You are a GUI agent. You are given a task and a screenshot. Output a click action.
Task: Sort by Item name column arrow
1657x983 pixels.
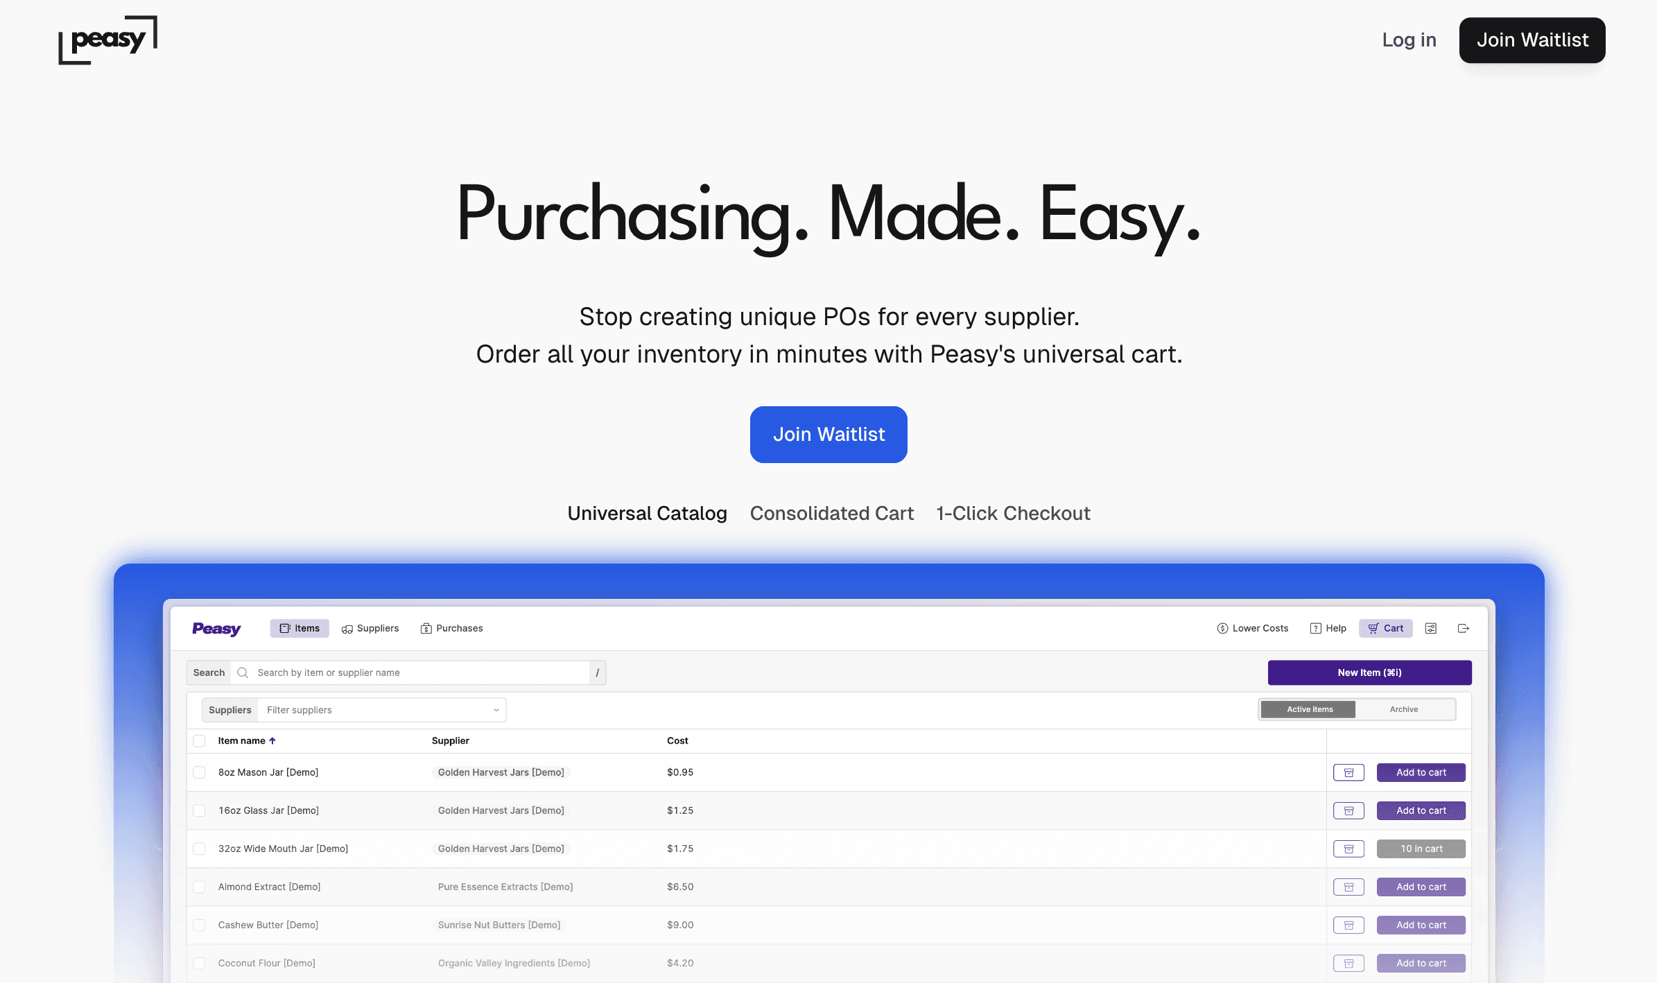272,740
